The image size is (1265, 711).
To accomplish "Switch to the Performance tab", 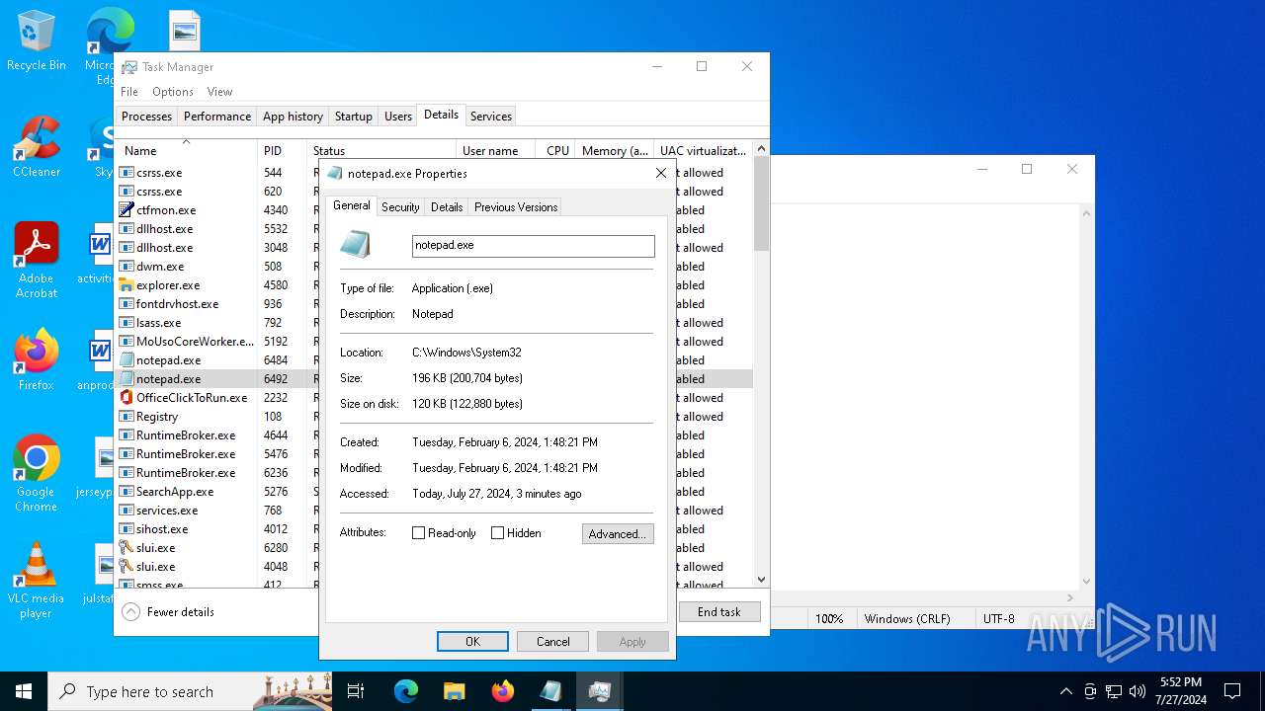I will (x=217, y=117).
